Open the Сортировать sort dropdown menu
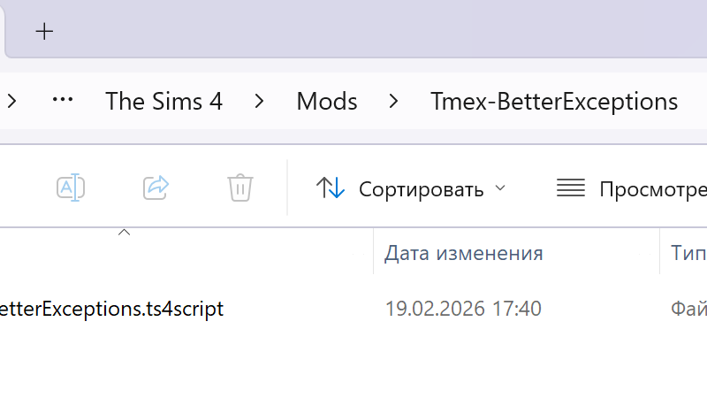Image resolution: width=707 pixels, height=398 pixels. point(411,188)
